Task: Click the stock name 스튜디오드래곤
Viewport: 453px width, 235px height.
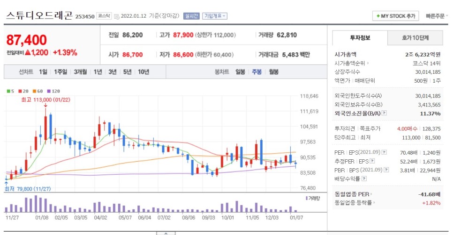Action: coord(39,15)
